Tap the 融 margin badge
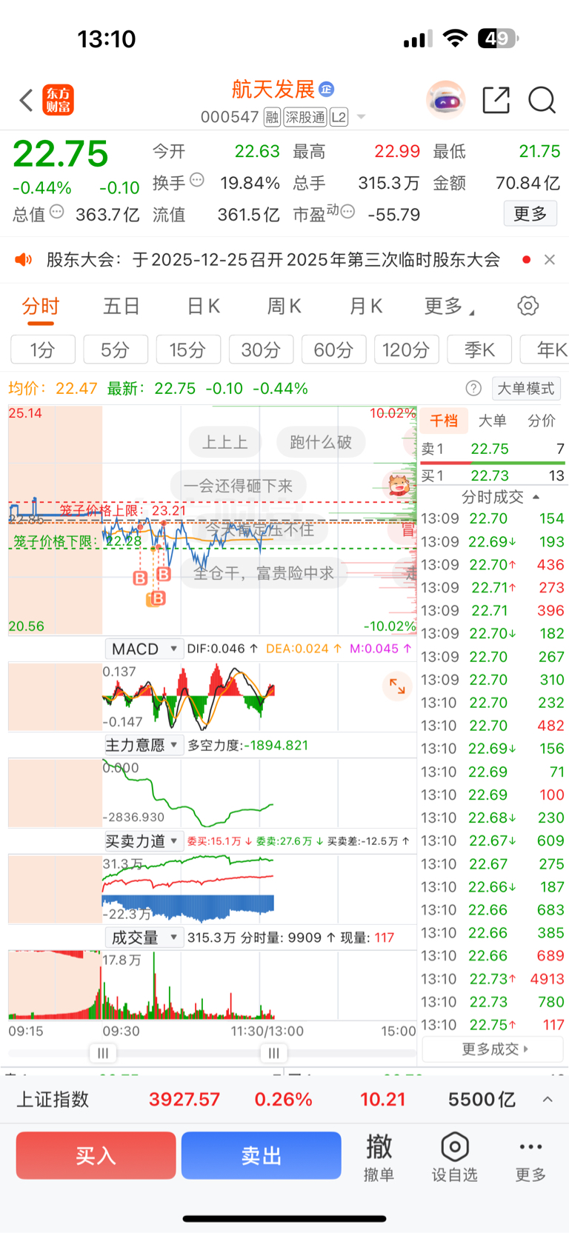 pos(272,117)
